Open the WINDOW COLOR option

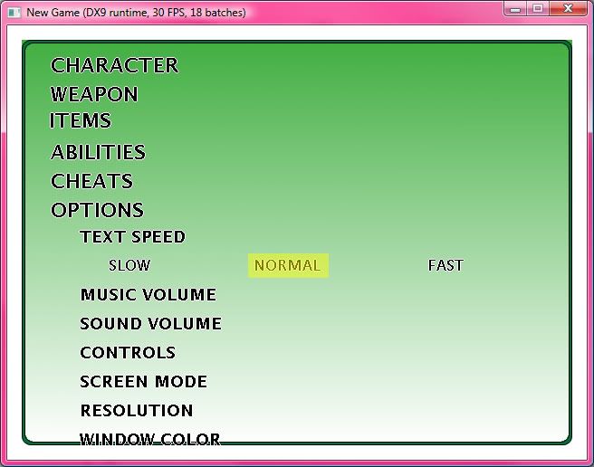tap(150, 439)
